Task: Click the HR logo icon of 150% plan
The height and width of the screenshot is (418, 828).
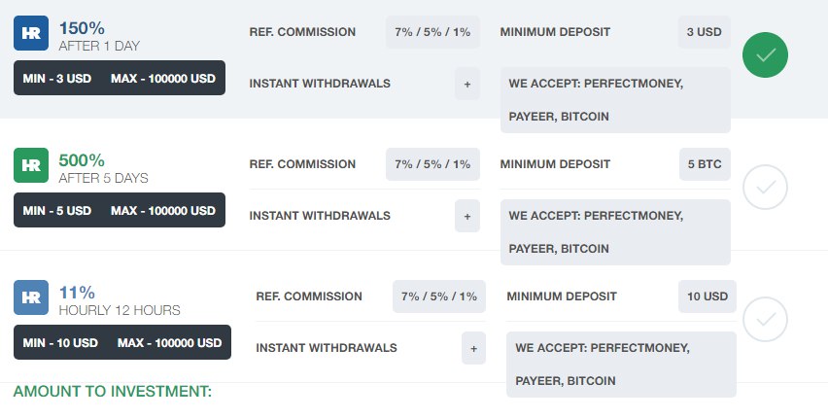Action: pos(30,33)
